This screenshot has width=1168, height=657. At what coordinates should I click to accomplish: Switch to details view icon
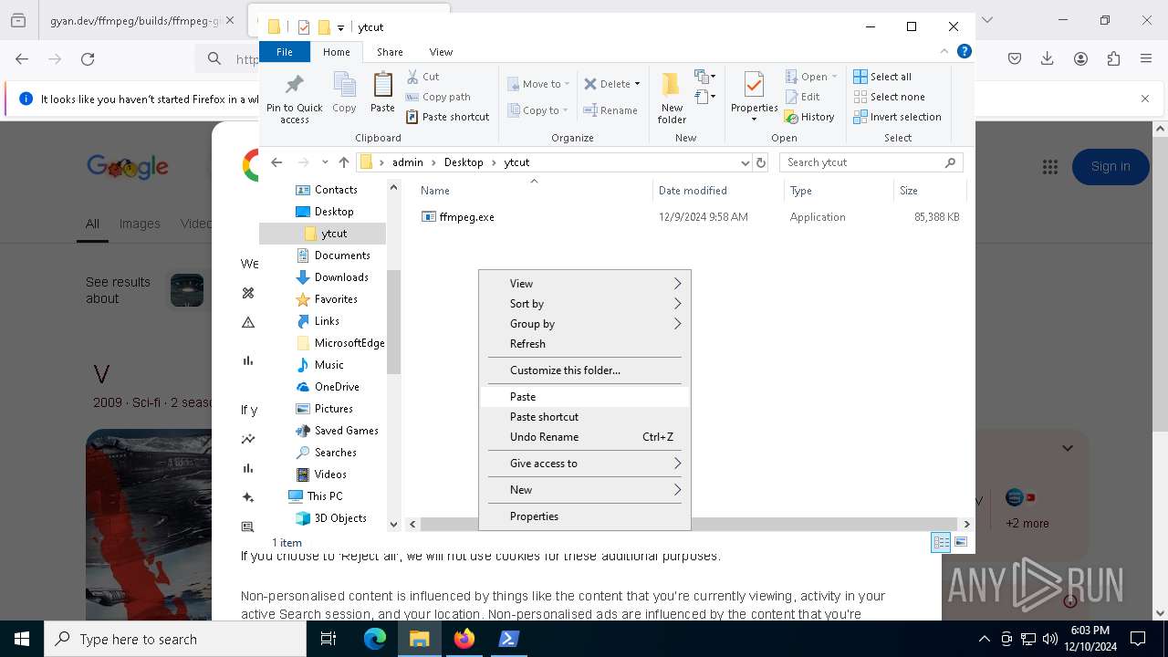pos(941,542)
